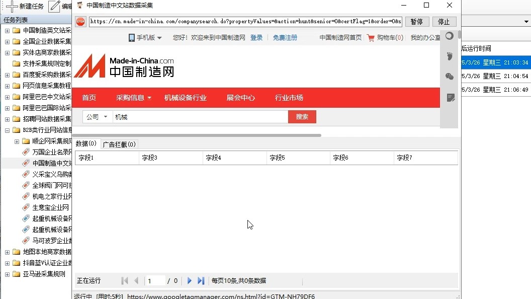Open the 公司 search type dropdown
The height and width of the screenshot is (299, 531).
[97, 117]
